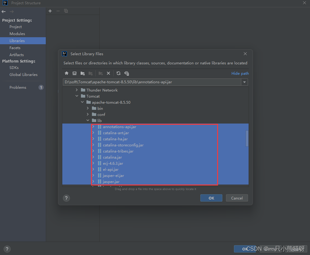This screenshot has height=255, width=310.
Task: Expand catalina-tribes.jar contents
Action: (x=93, y=151)
